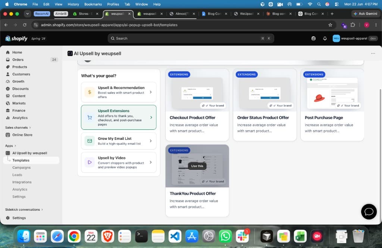Viewport: 382px width, 248px height.
Task: Select Post Purchase Page template thumbnail
Action: pyautogui.click(x=332, y=90)
